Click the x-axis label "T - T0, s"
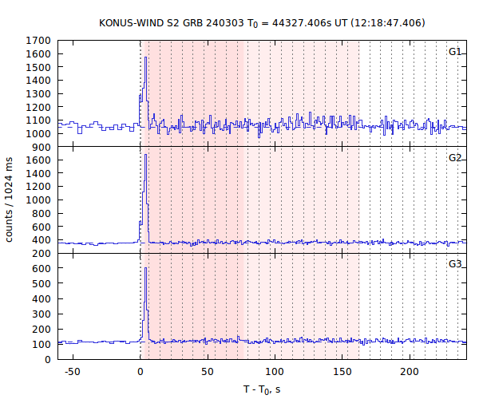479x399 pixels. (x=262, y=389)
